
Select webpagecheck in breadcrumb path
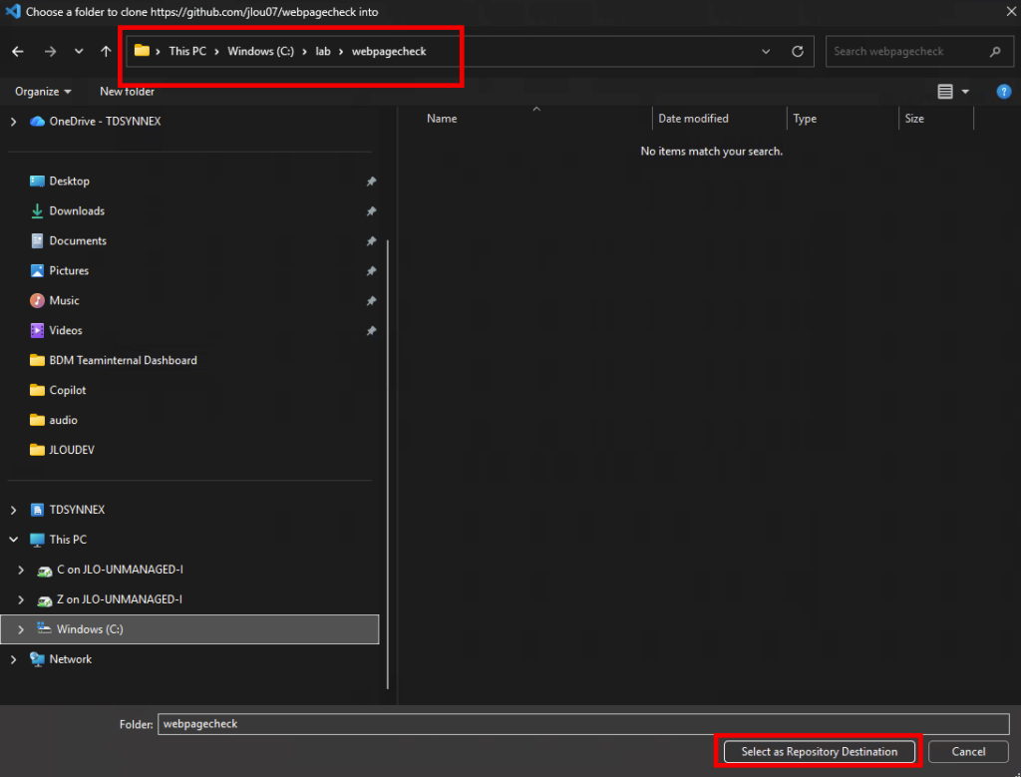click(x=389, y=52)
